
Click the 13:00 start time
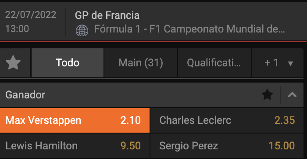[17, 29]
